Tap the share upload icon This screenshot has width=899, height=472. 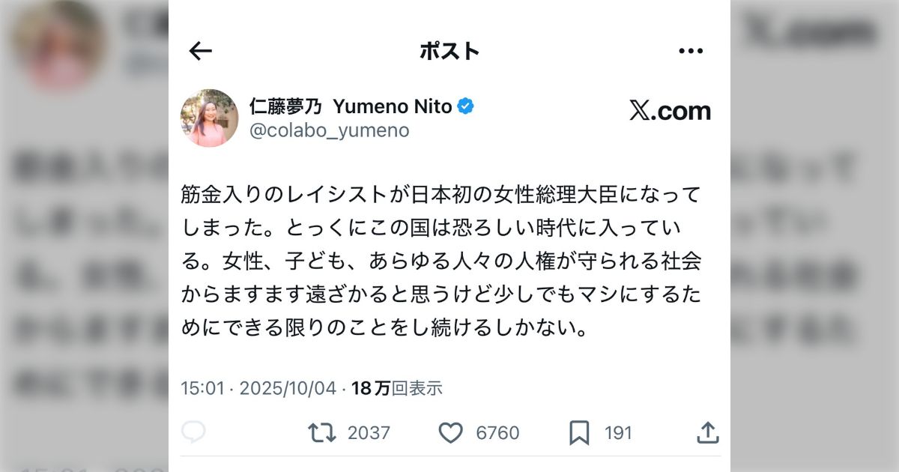(x=707, y=432)
